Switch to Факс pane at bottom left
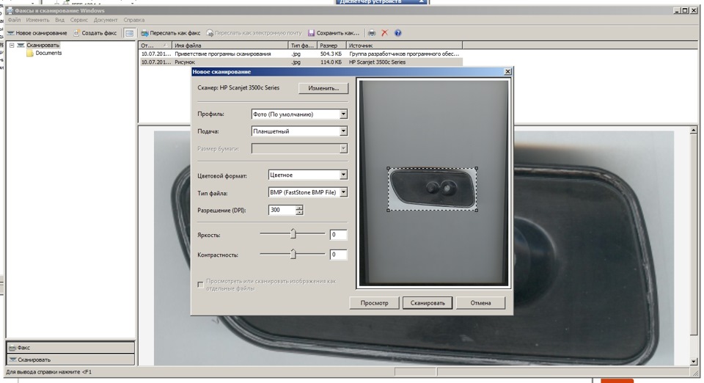This screenshot has width=704, height=383. [70, 348]
